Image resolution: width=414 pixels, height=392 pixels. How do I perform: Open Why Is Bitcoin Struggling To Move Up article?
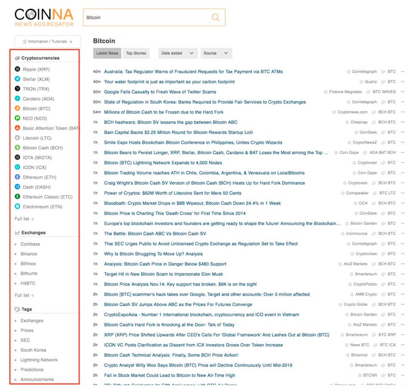tap(153, 254)
